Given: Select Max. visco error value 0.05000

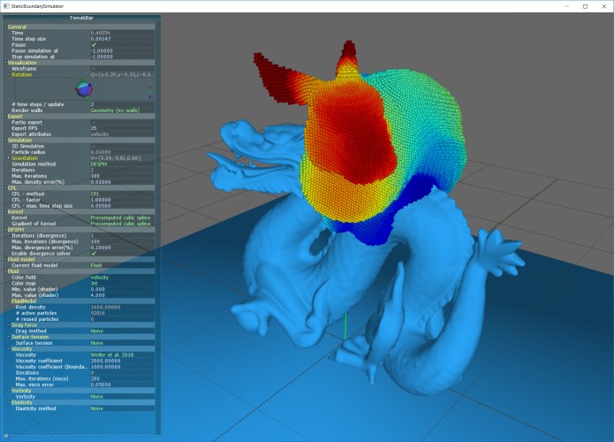Looking at the screenshot, I should coord(123,385).
